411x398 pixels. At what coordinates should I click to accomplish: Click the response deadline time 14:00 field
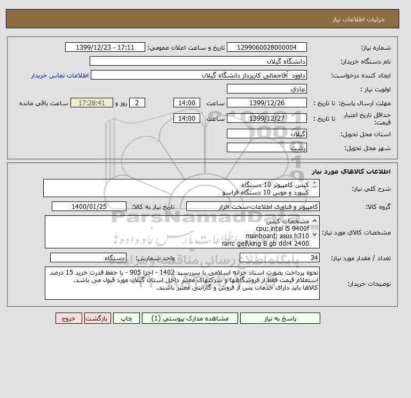tap(187, 103)
